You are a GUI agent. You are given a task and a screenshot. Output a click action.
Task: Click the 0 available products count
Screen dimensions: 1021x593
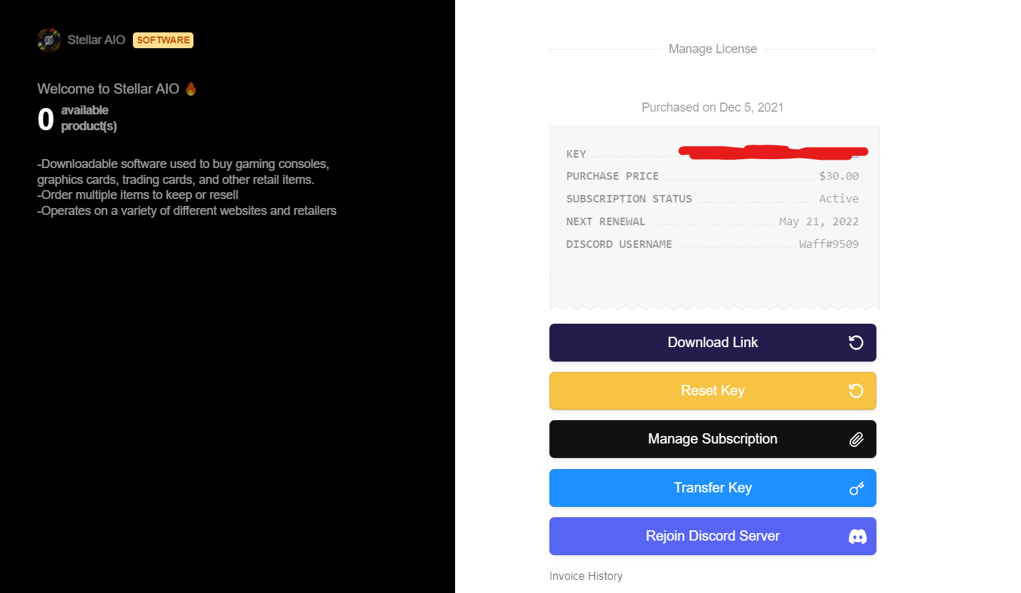coord(45,119)
